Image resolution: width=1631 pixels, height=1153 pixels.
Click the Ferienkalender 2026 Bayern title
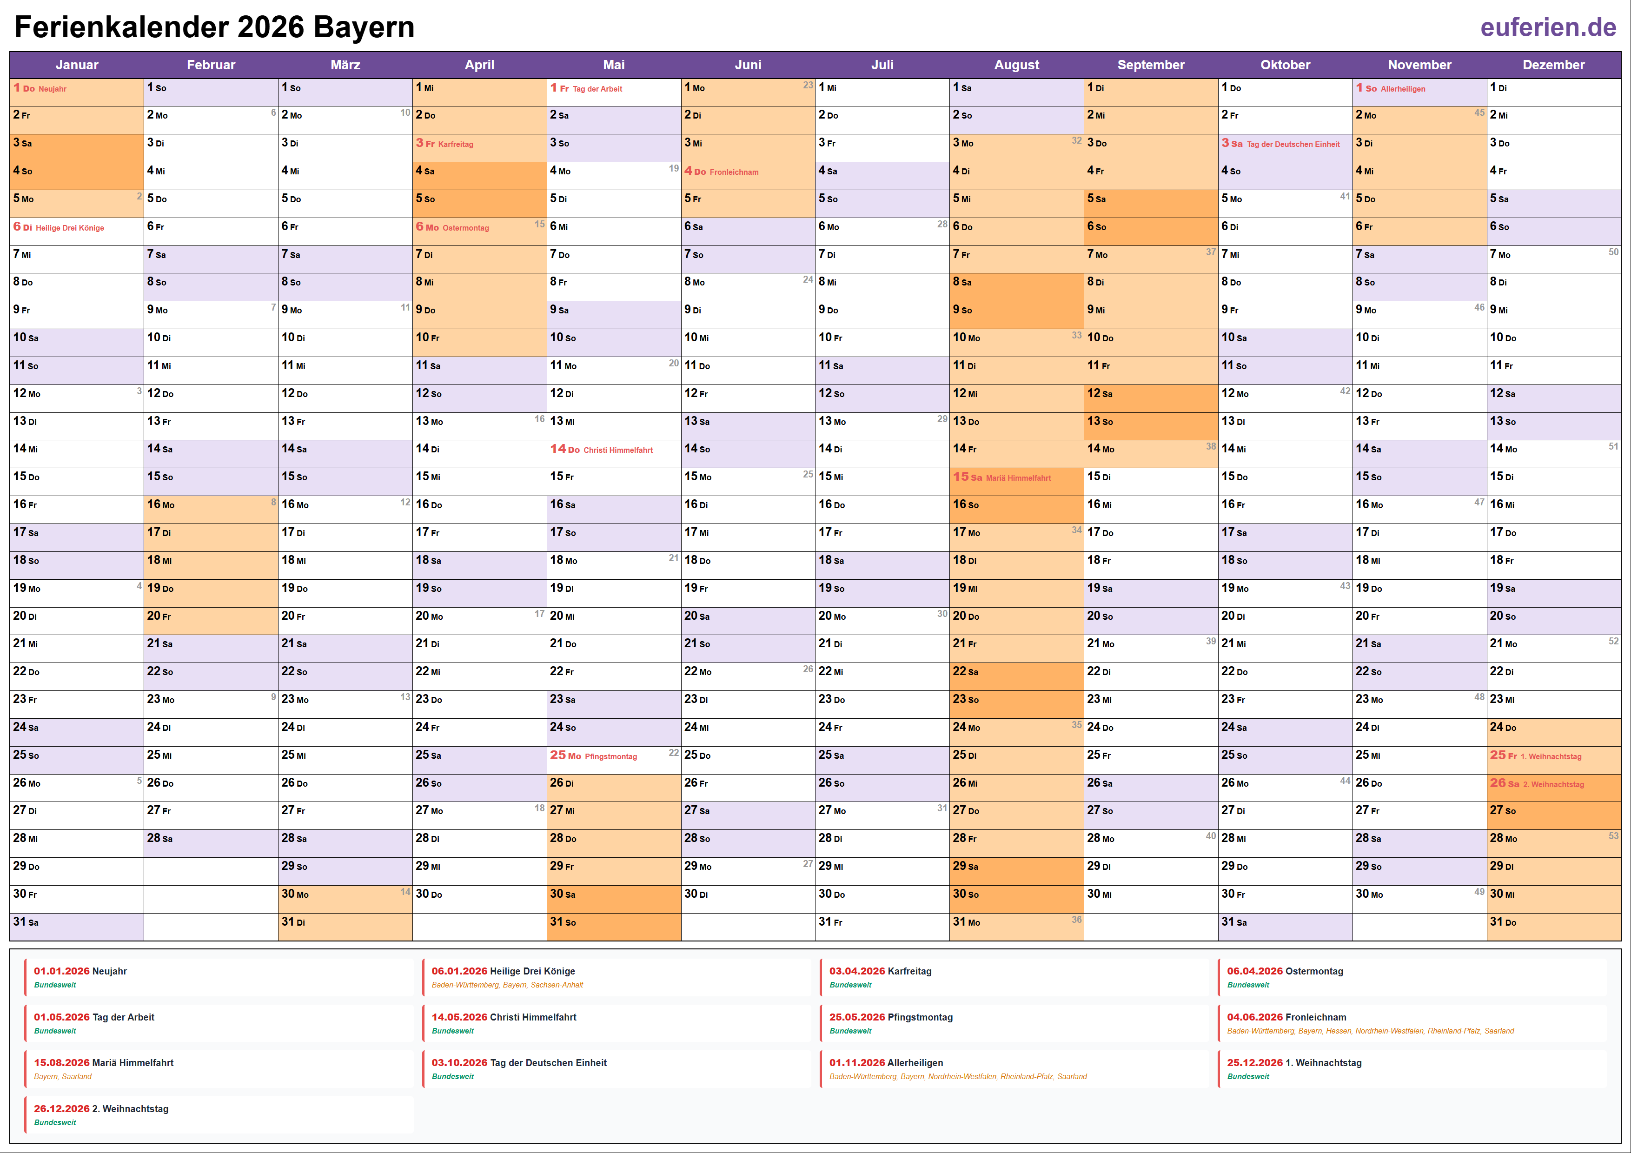tap(214, 27)
